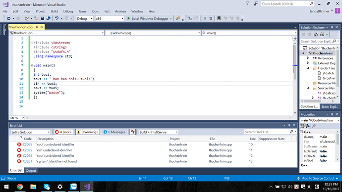342x192 pixels.
Task: Expand the External Dependencies node
Action: coord(308,63)
